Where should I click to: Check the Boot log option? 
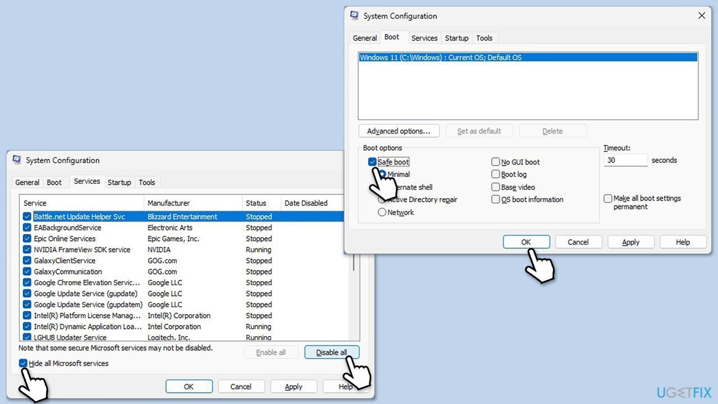click(496, 175)
